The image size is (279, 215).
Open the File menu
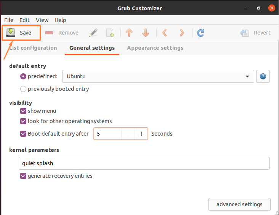pos(9,20)
